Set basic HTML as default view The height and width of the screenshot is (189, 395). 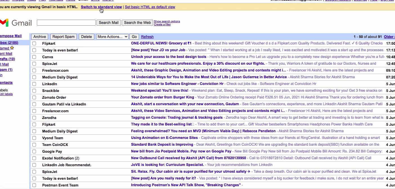coord(150,7)
